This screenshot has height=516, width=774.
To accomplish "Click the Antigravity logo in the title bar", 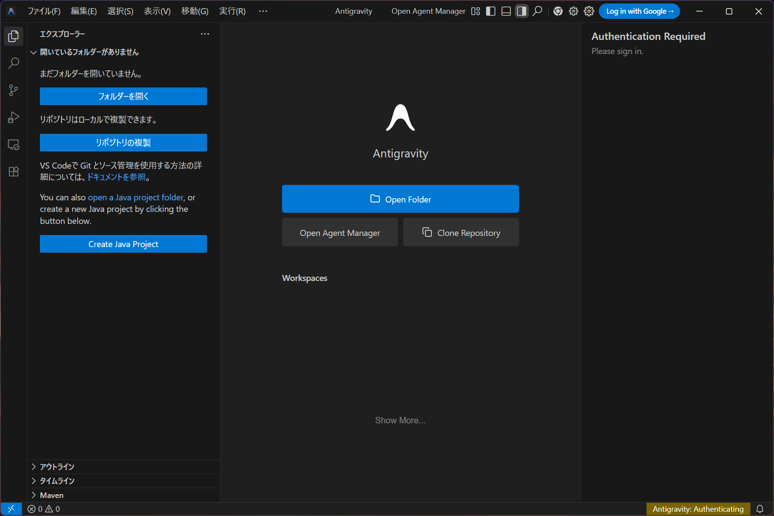I will click(12, 11).
